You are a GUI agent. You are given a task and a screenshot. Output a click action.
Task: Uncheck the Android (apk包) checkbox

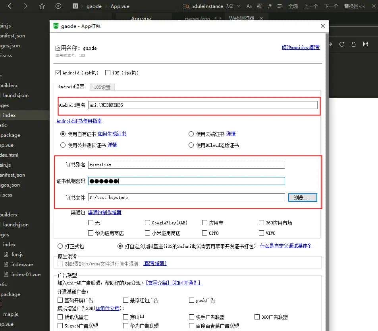pos(58,72)
